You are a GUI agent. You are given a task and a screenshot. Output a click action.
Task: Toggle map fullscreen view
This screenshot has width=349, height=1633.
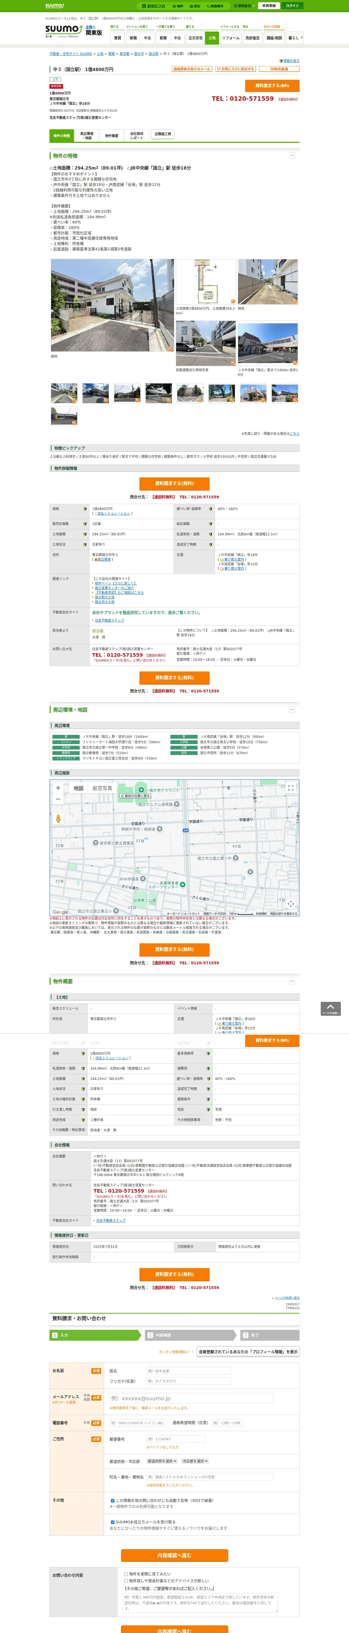291,788
